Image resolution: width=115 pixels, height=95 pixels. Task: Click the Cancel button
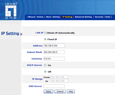coord(60,91)
